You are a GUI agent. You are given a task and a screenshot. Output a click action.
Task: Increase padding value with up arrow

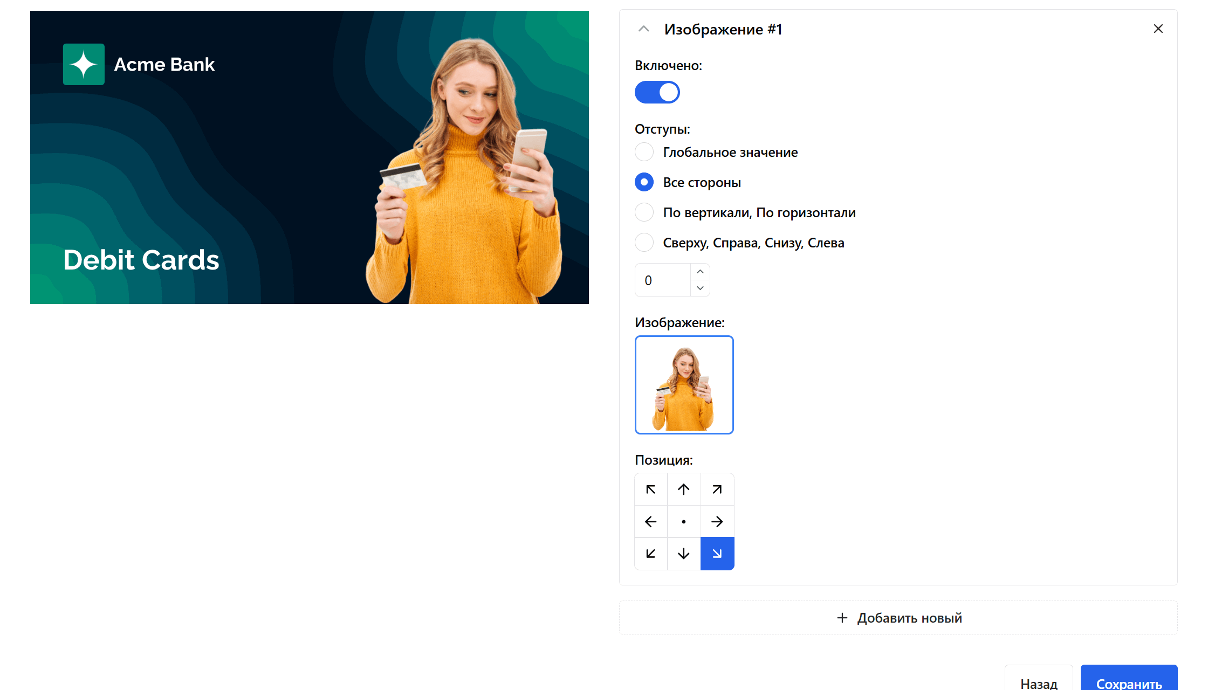tap(700, 272)
